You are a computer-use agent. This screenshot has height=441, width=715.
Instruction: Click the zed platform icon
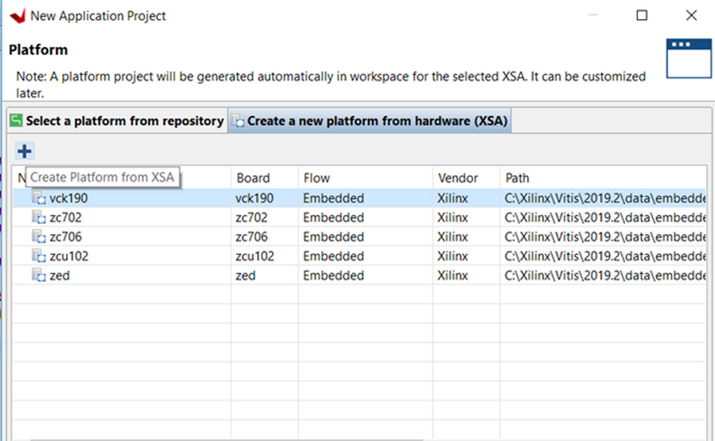39,275
